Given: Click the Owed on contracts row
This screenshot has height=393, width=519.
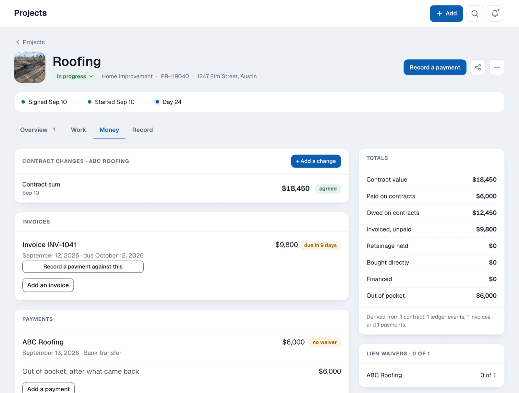Looking at the screenshot, I should click(431, 213).
